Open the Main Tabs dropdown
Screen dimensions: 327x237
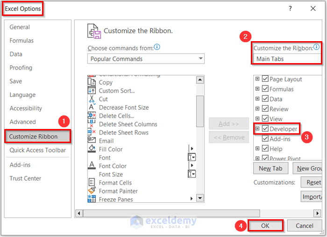click(x=287, y=59)
